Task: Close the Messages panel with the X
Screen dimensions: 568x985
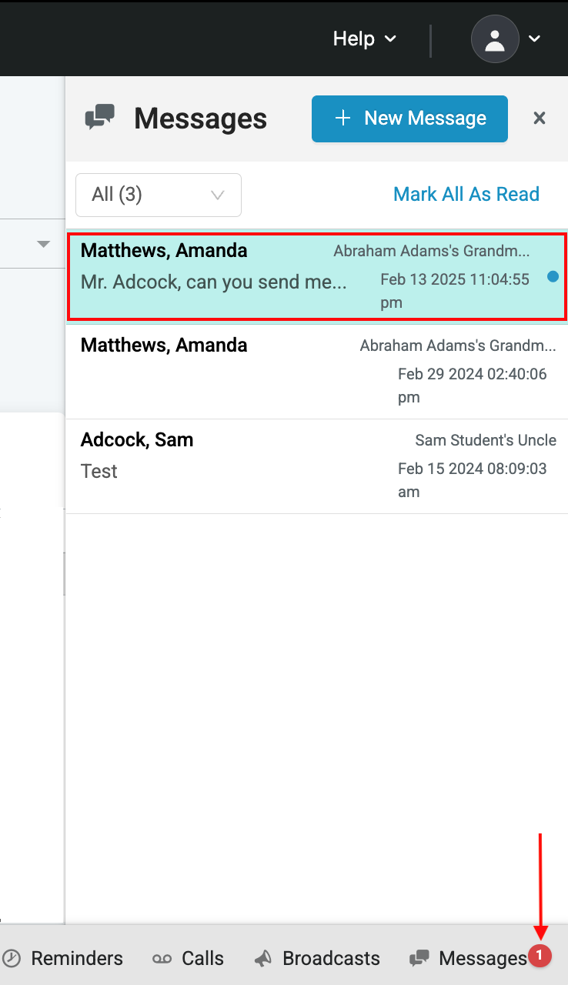Action: coord(539,118)
